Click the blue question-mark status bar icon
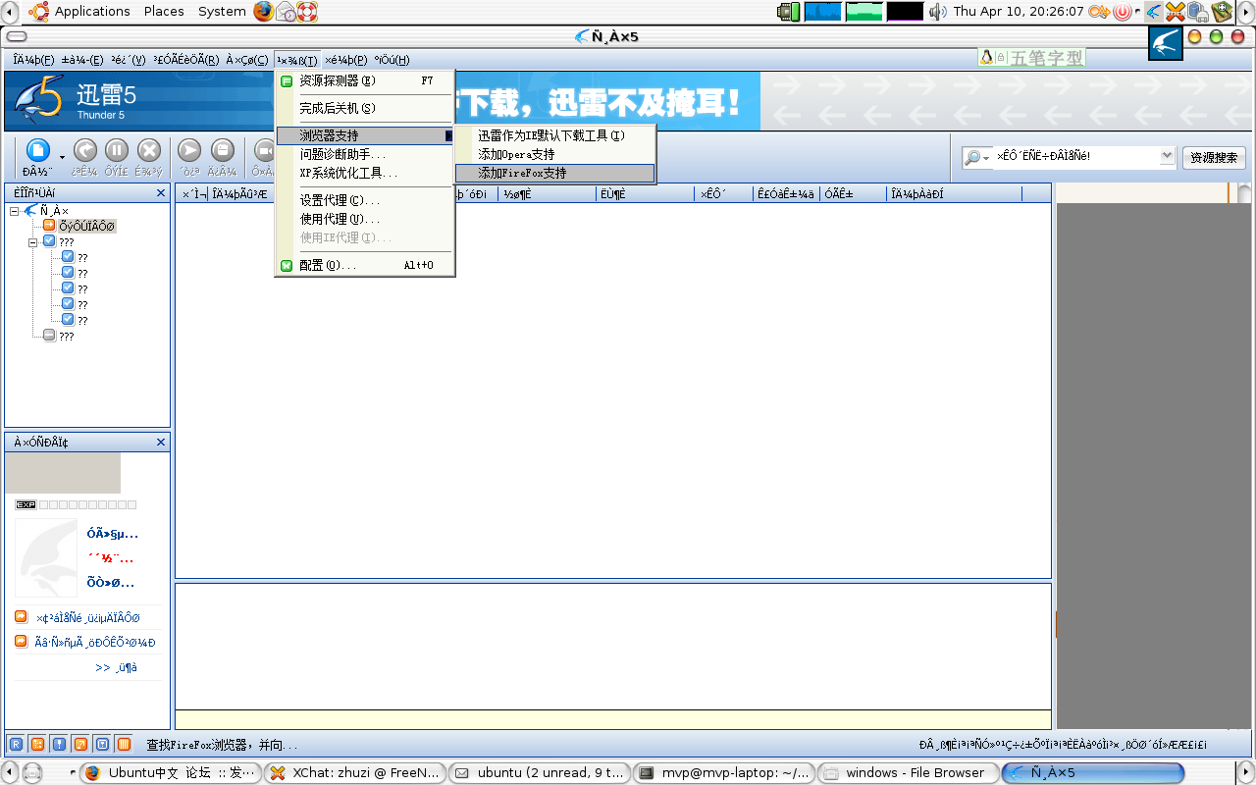Screen dimensions: 1256x785 coord(101,744)
